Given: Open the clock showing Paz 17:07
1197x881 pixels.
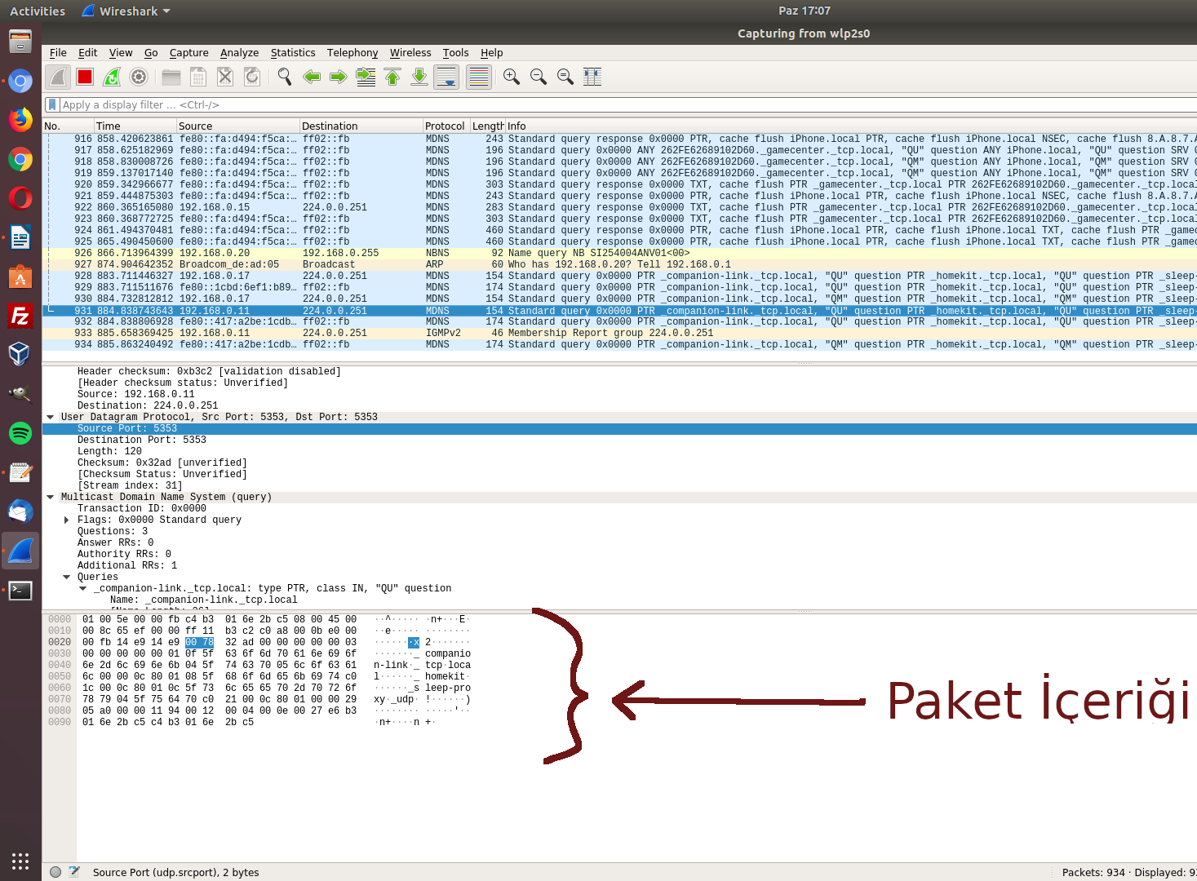Looking at the screenshot, I should [x=805, y=11].
